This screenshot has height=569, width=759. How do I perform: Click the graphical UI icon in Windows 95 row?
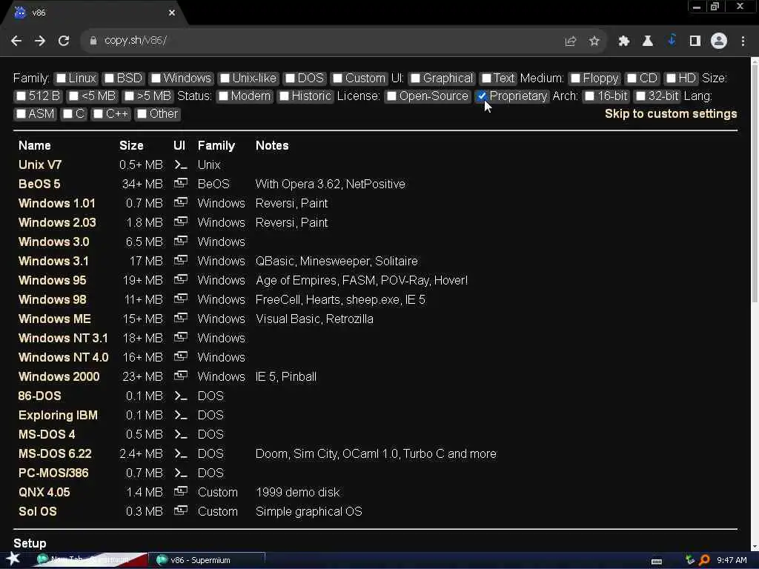coord(181,279)
